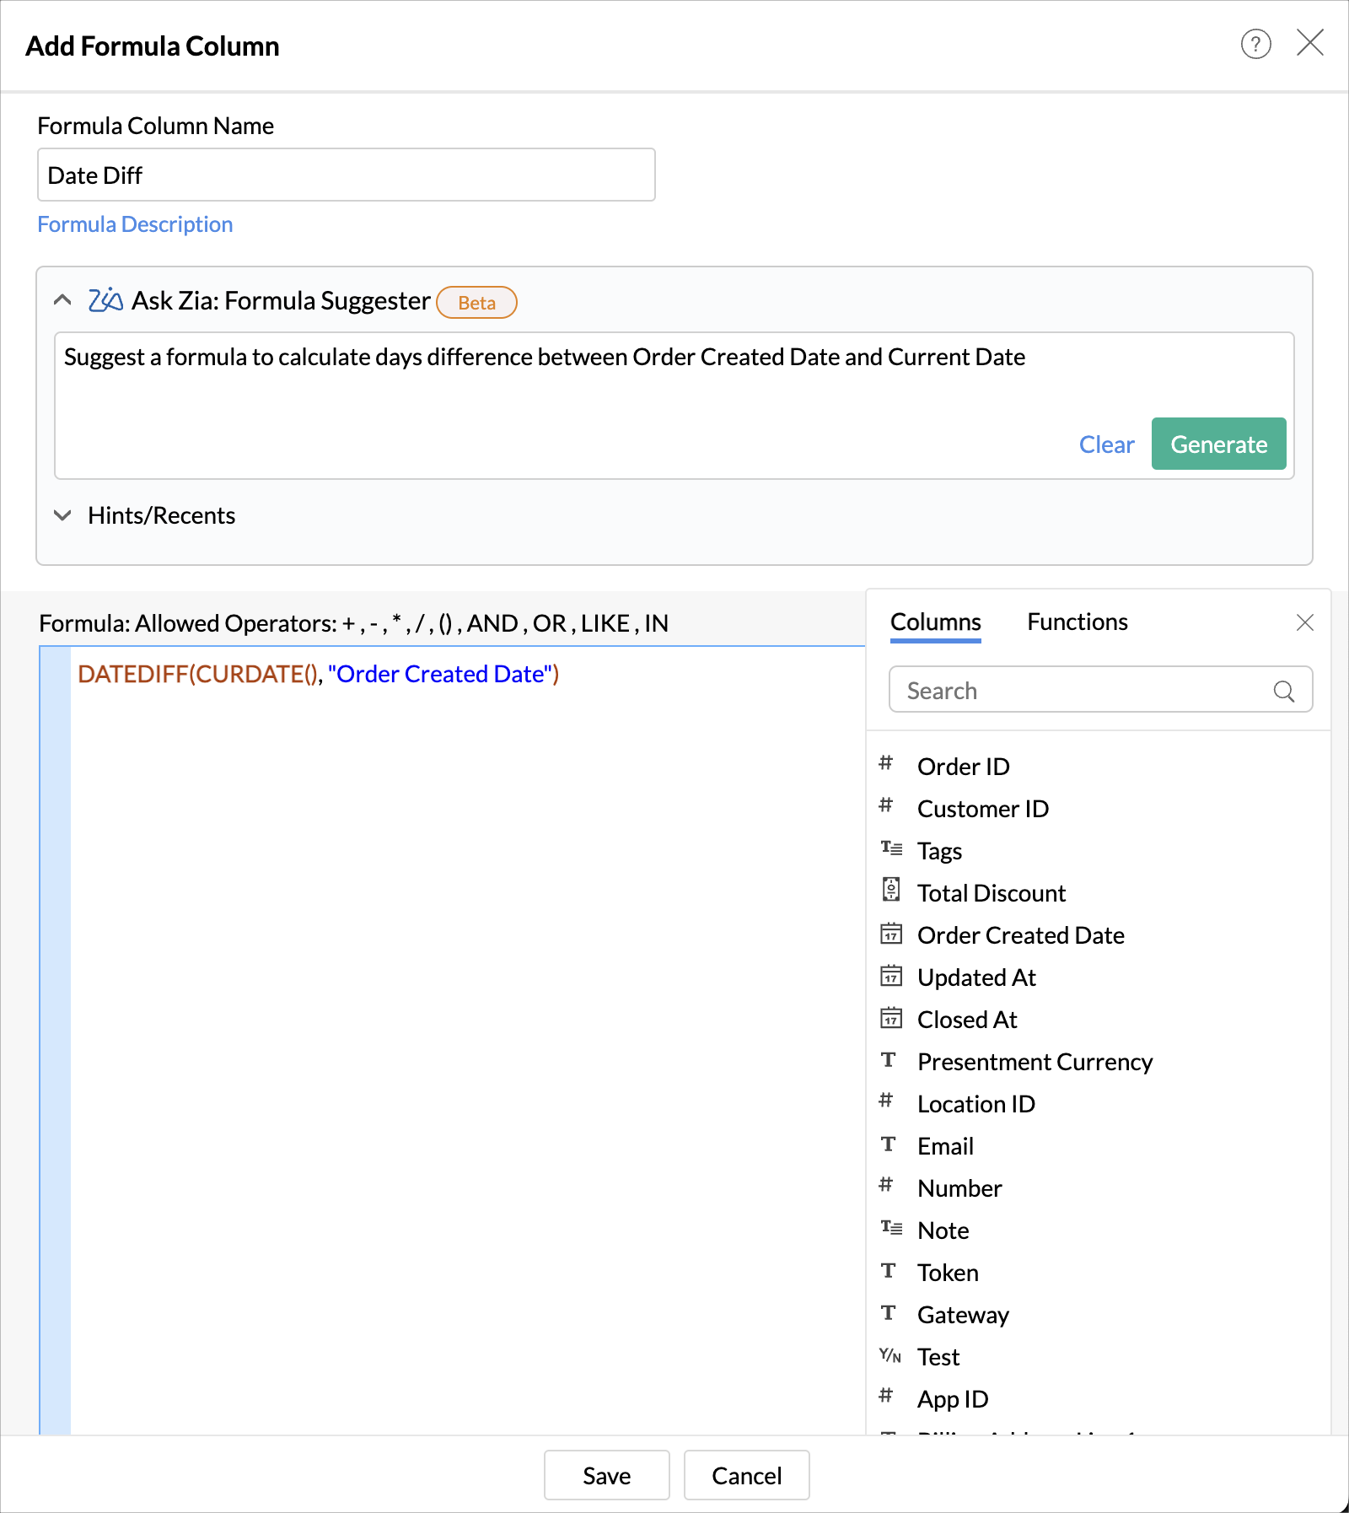Close the Columns and Functions panel
The height and width of the screenshot is (1513, 1349).
1304,622
